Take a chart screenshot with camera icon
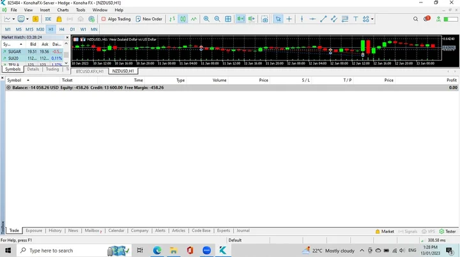This screenshot has height=257, width=460. (x=265, y=19)
